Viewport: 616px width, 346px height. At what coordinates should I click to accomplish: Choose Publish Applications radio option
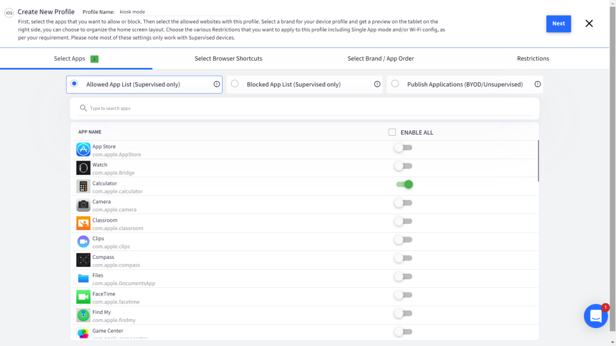pos(395,84)
